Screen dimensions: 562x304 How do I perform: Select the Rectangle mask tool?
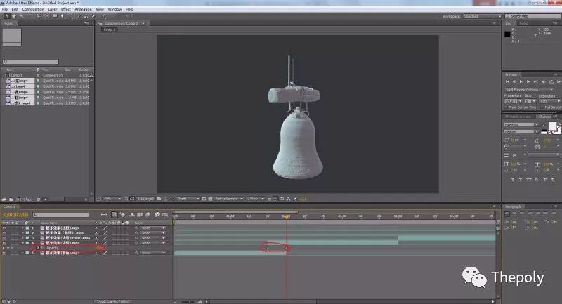(55, 16)
